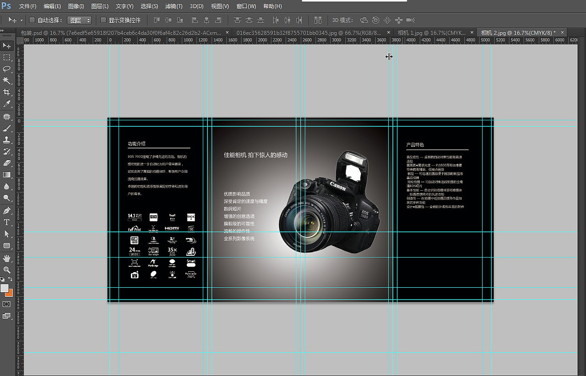Image resolution: width=586 pixels, height=376 pixels.
Task: Click the Photoshop Ps logo
Action: (6, 6)
